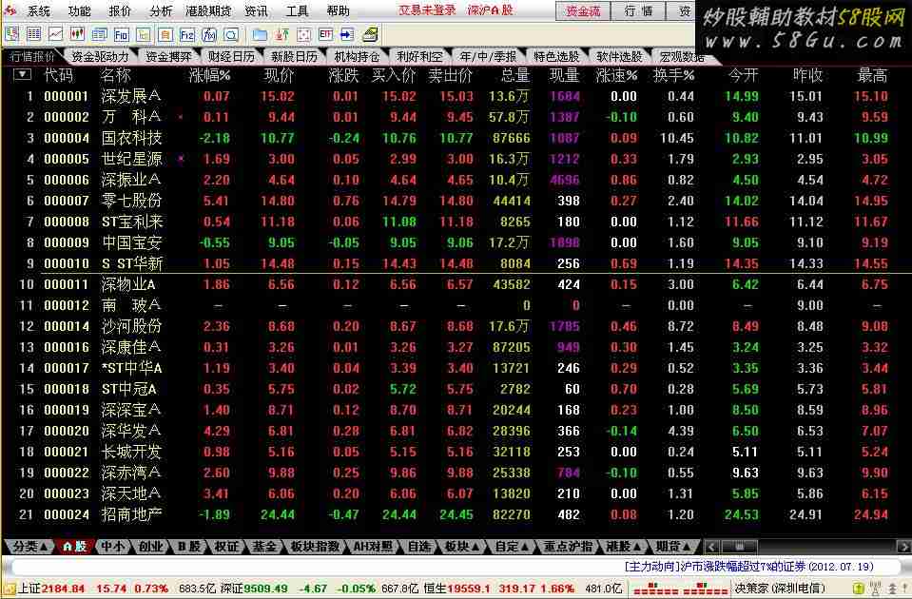Screen dimensions: 912x599
Task: Click the dotted-frame selection toolbar icon
Action: [303, 35]
